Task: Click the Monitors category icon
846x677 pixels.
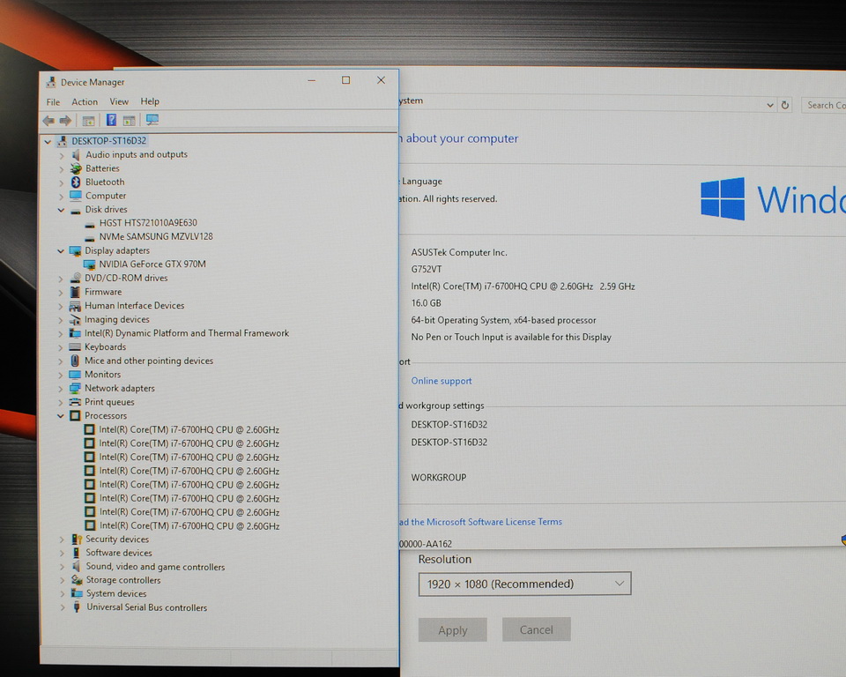Action: click(x=75, y=375)
